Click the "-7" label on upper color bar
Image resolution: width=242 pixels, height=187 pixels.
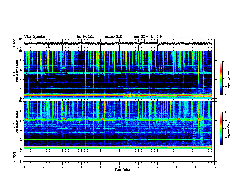pos(226,95)
